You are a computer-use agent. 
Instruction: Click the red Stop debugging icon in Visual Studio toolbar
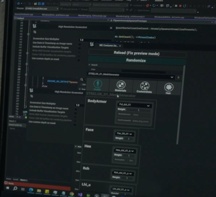180,6
